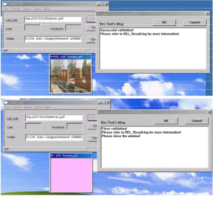
Task: Select the foreman_qcif video preview showing the wall
Action: 71,76
